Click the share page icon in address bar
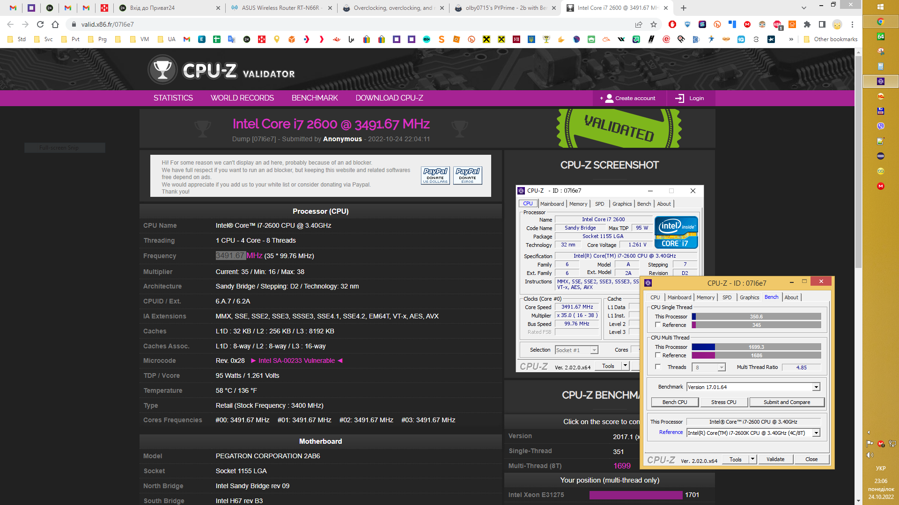This screenshot has width=899, height=505. coord(639,24)
